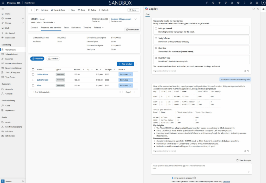Expand the header chevron beside Contoso Billing Account
The height and width of the screenshot is (183, 266).
136,19
